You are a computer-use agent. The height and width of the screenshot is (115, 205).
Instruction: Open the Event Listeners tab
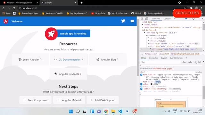[x=176, y=58]
